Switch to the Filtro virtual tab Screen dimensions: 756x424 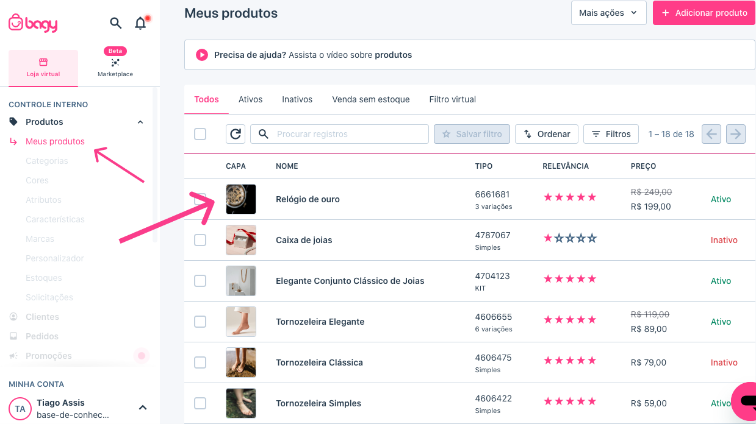click(453, 99)
